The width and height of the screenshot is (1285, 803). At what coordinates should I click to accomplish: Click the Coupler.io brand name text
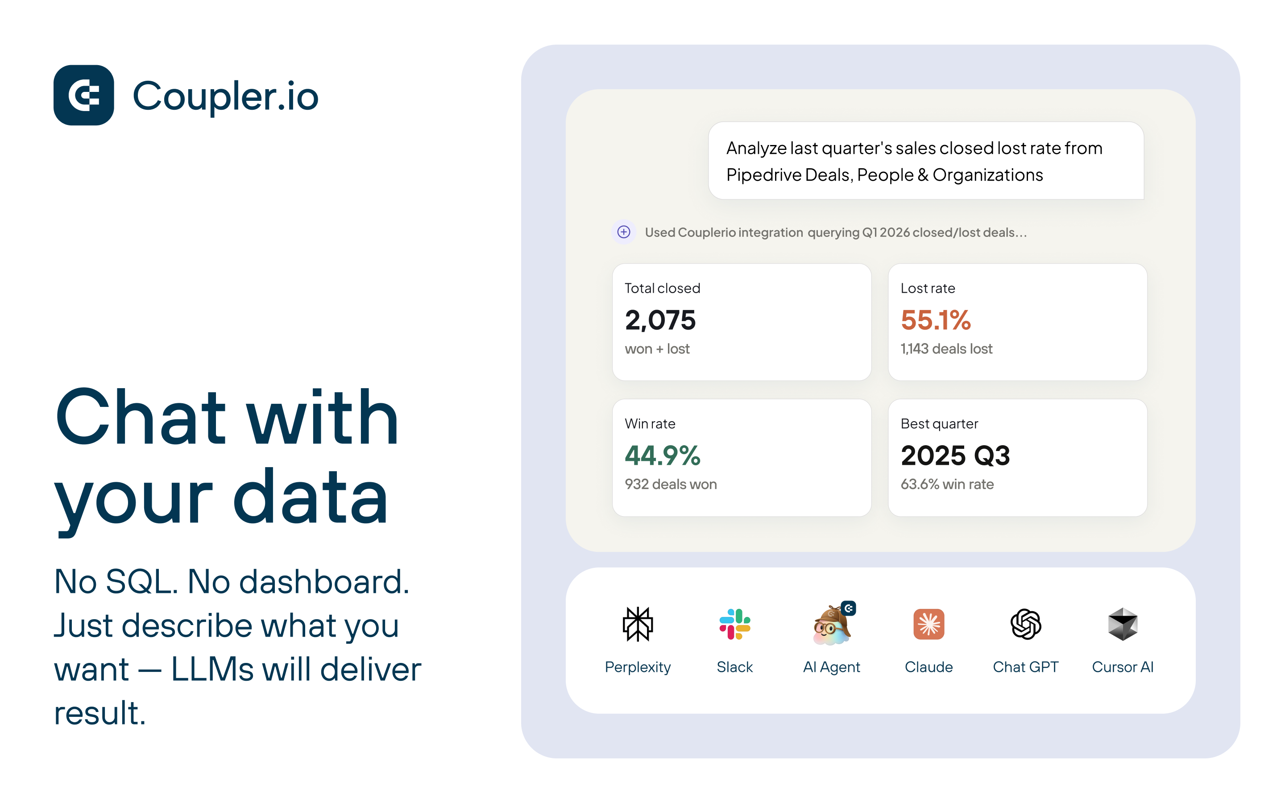(226, 96)
